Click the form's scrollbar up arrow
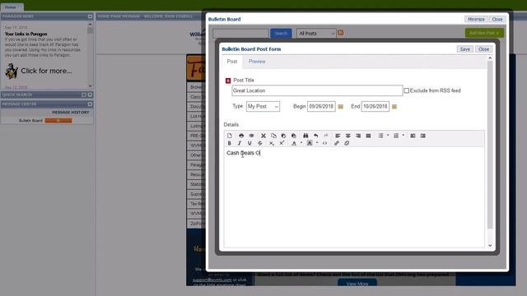The width and height of the screenshot is (527, 296). pos(490,58)
